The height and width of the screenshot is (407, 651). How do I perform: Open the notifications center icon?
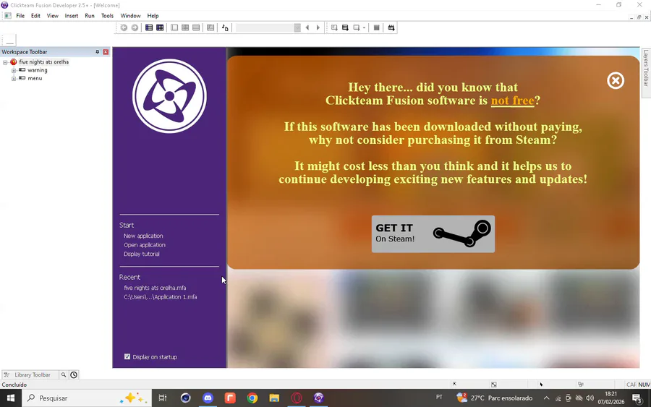click(637, 398)
